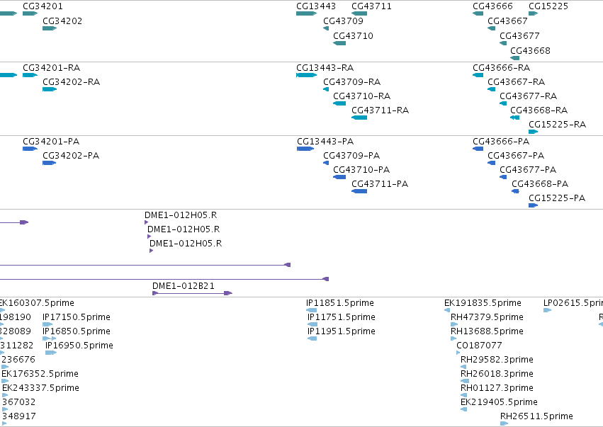The width and height of the screenshot is (603, 427).
Task: Click protein label CG13443-PA
Action: coord(325,142)
